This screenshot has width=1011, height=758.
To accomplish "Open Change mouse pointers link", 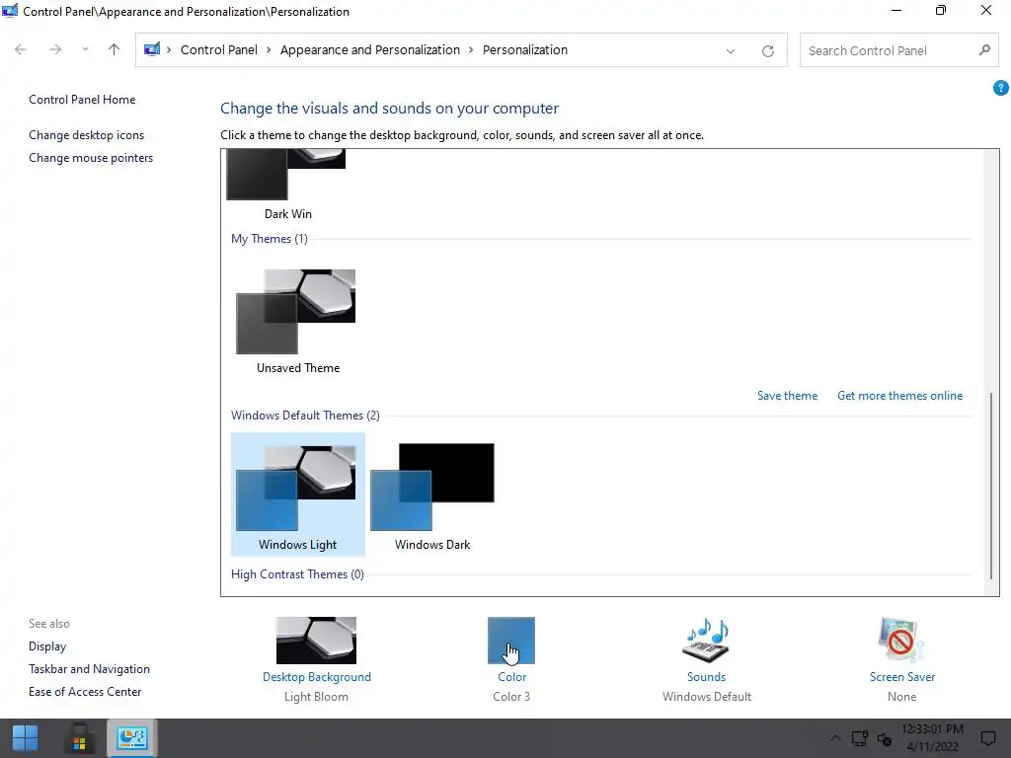I will (x=91, y=158).
